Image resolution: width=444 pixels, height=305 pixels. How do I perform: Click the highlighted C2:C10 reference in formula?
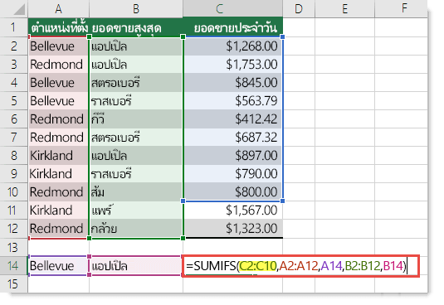257,266
